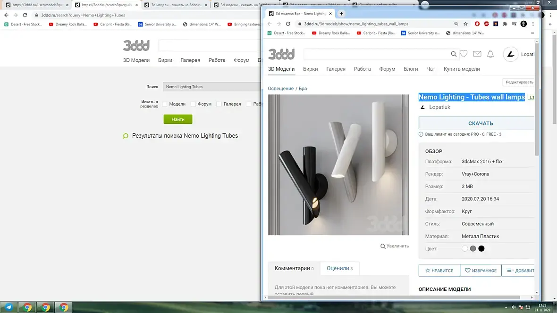Open Lopatiuk profile avatar in header
Viewport: 557px width, 313px height.
click(510, 54)
